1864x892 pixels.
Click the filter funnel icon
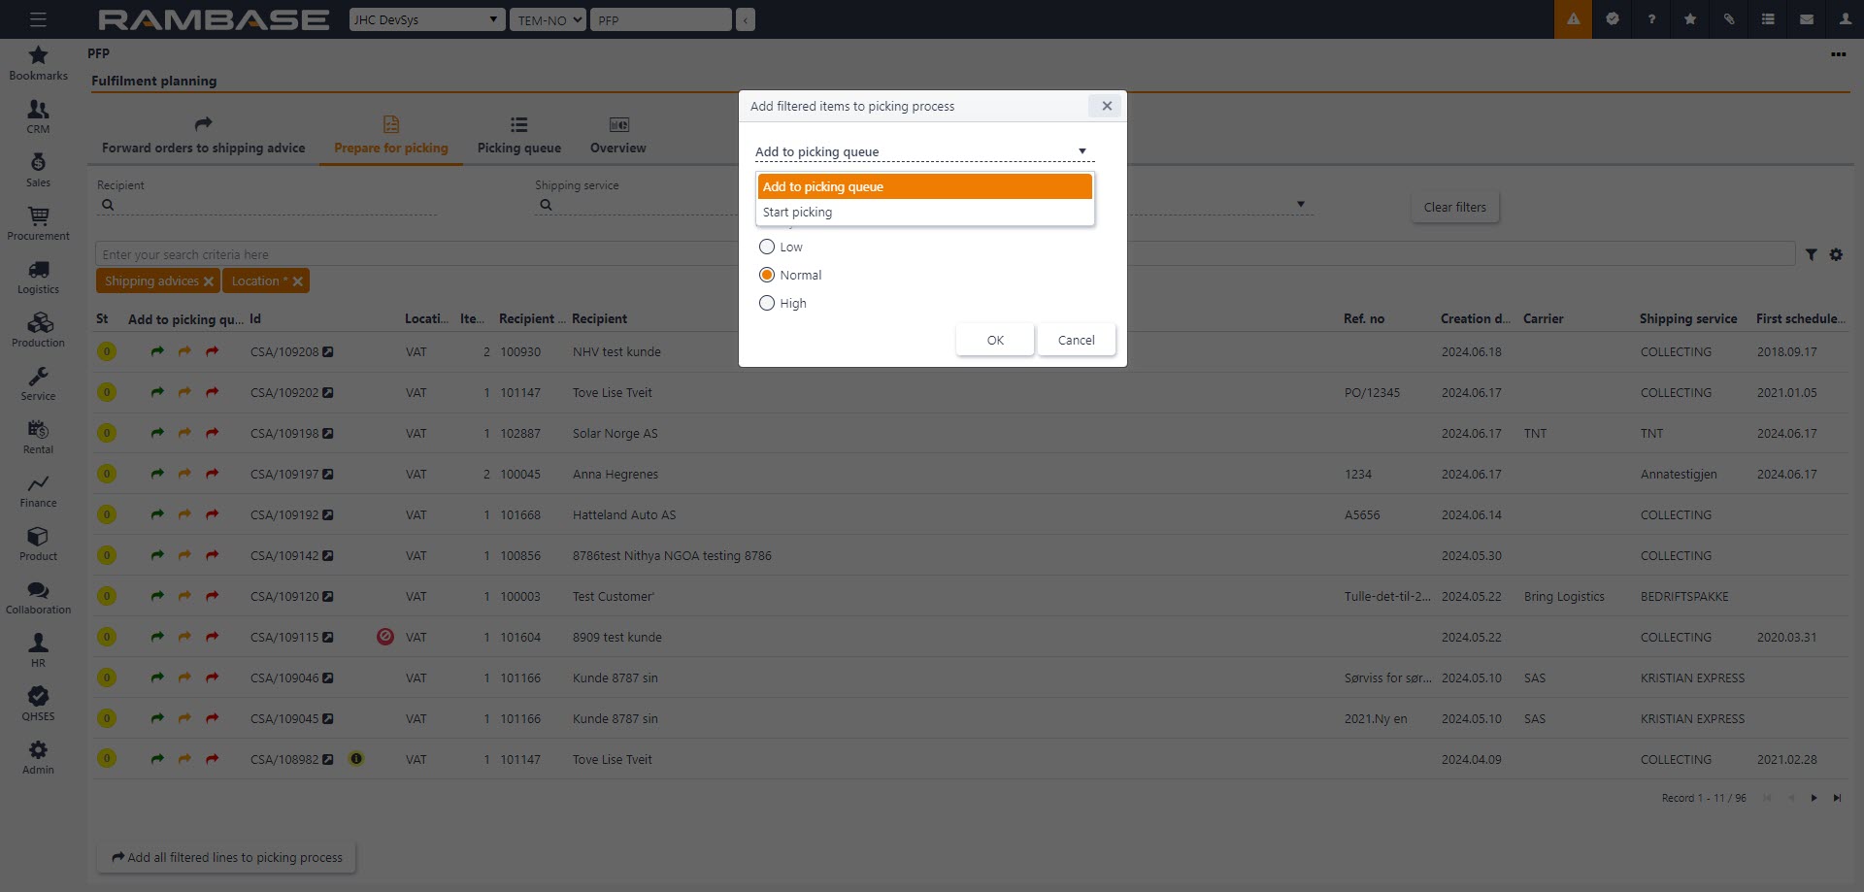[x=1812, y=254]
